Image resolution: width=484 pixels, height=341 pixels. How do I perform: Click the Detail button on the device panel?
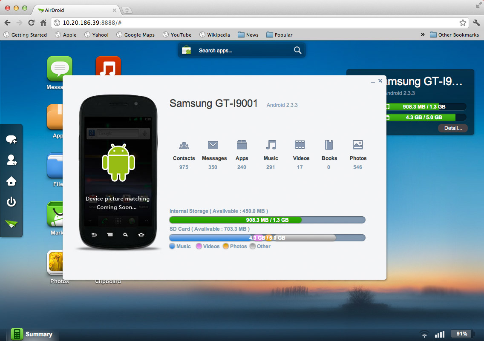tap(452, 128)
